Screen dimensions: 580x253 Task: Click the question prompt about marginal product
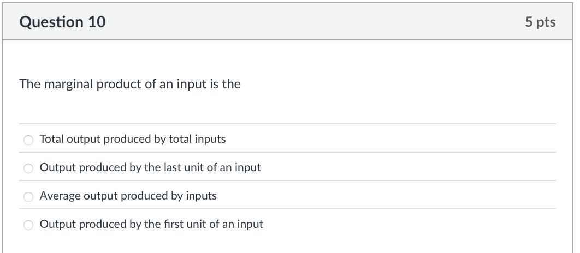pos(130,85)
